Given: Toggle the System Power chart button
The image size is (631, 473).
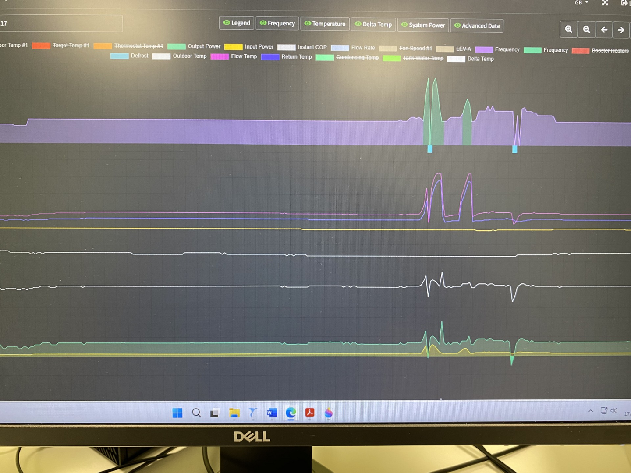Looking at the screenshot, I should pyautogui.click(x=423, y=25).
